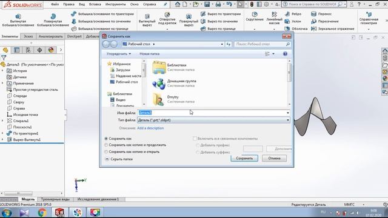
Task: Open Справочная геометрия tool
Action: pos(369,18)
